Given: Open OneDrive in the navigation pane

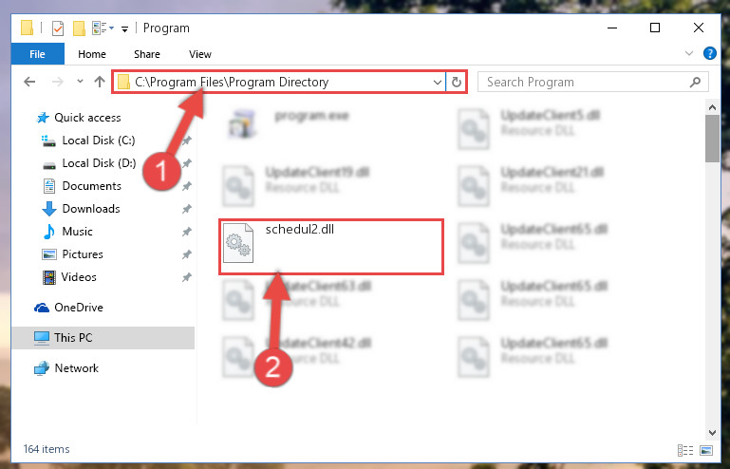Looking at the screenshot, I should [x=79, y=308].
